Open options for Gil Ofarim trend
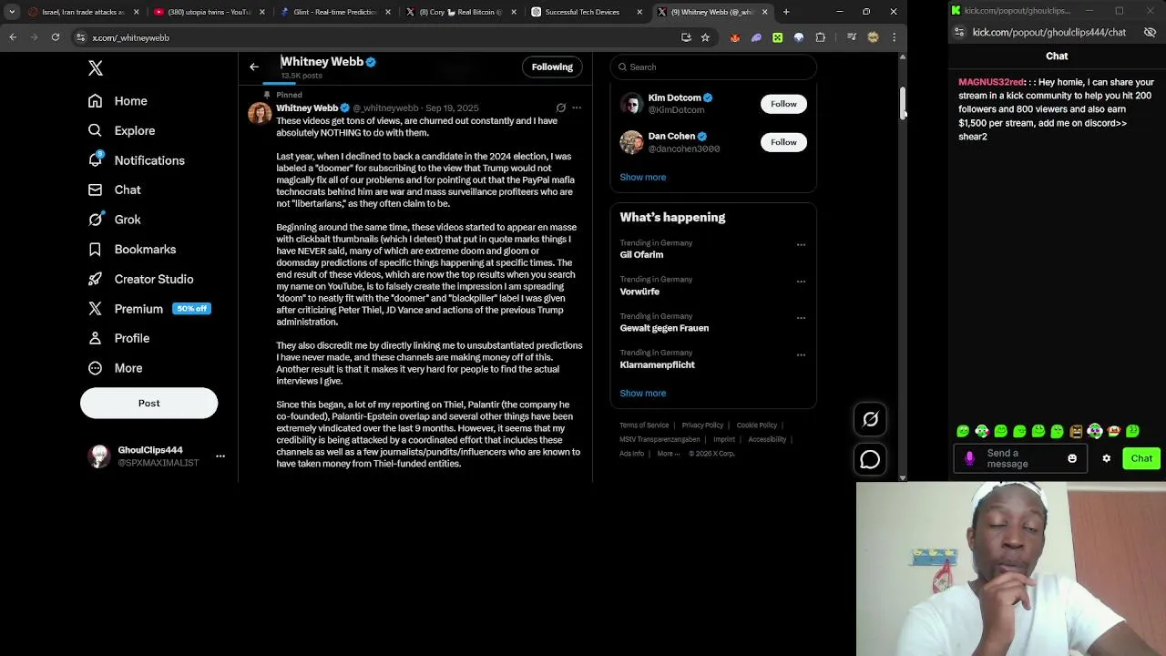The image size is (1166, 656). click(801, 244)
